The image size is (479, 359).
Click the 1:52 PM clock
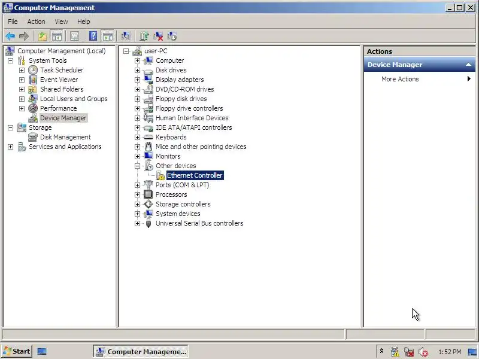pos(450,352)
